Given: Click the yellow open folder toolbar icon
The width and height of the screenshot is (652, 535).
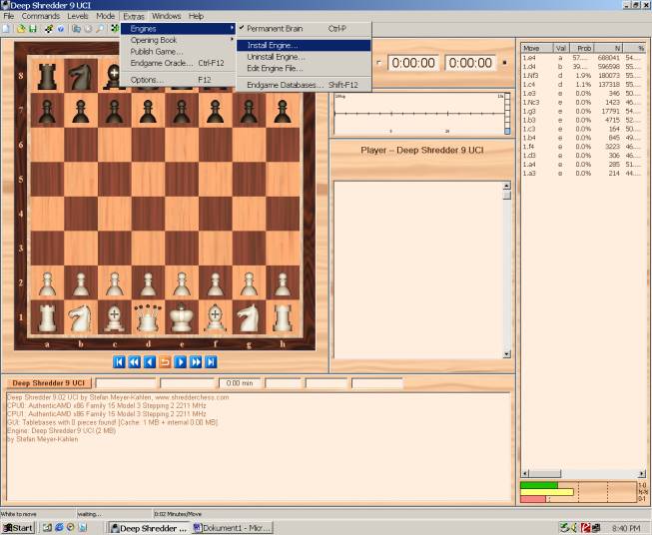Looking at the screenshot, I should click(21, 28).
